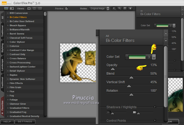Viewport: 184px width, 125px height.
Task: Star the B/W Conversion filter
Action: [8, 13]
